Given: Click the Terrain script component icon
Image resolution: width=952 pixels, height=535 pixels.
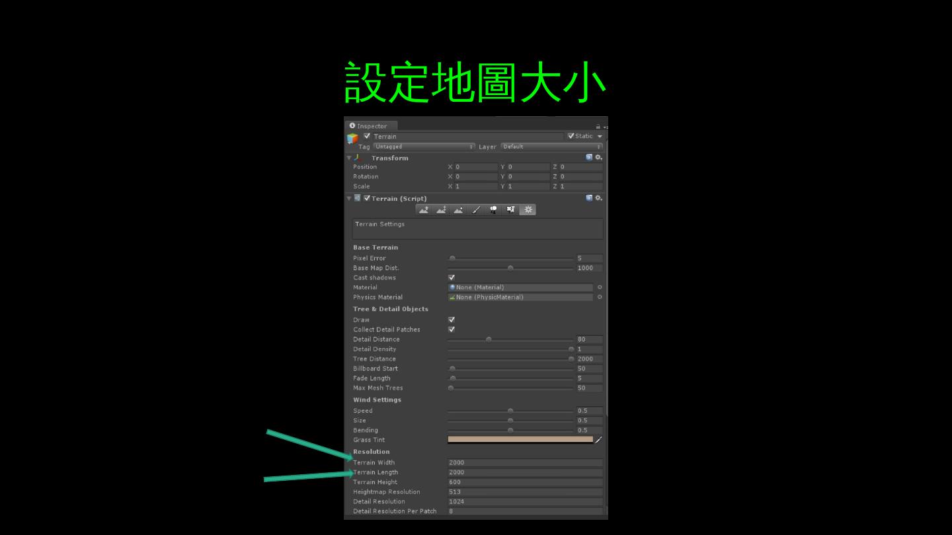Looking at the screenshot, I should pos(358,198).
